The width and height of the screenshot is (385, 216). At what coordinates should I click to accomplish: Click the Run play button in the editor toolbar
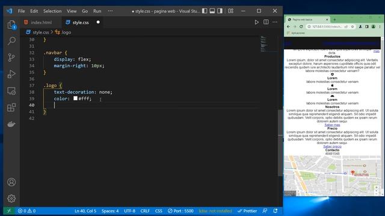coord(257,22)
